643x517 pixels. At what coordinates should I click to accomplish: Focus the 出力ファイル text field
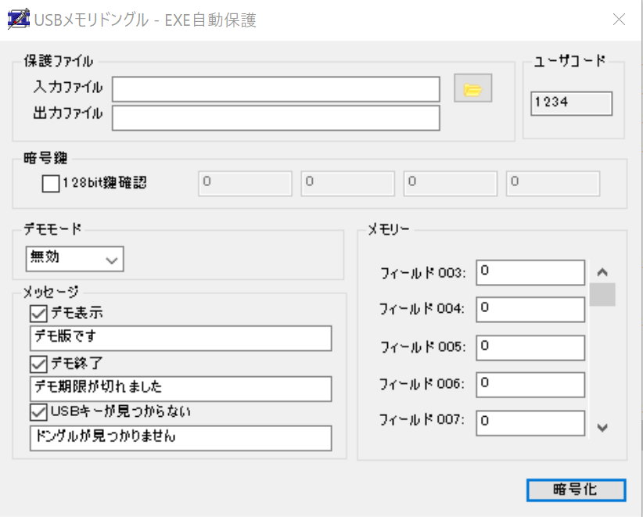coord(276,118)
